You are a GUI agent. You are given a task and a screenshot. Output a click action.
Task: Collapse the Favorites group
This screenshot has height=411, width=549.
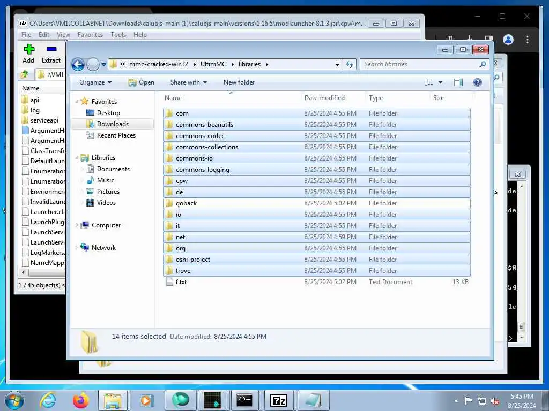click(77, 101)
